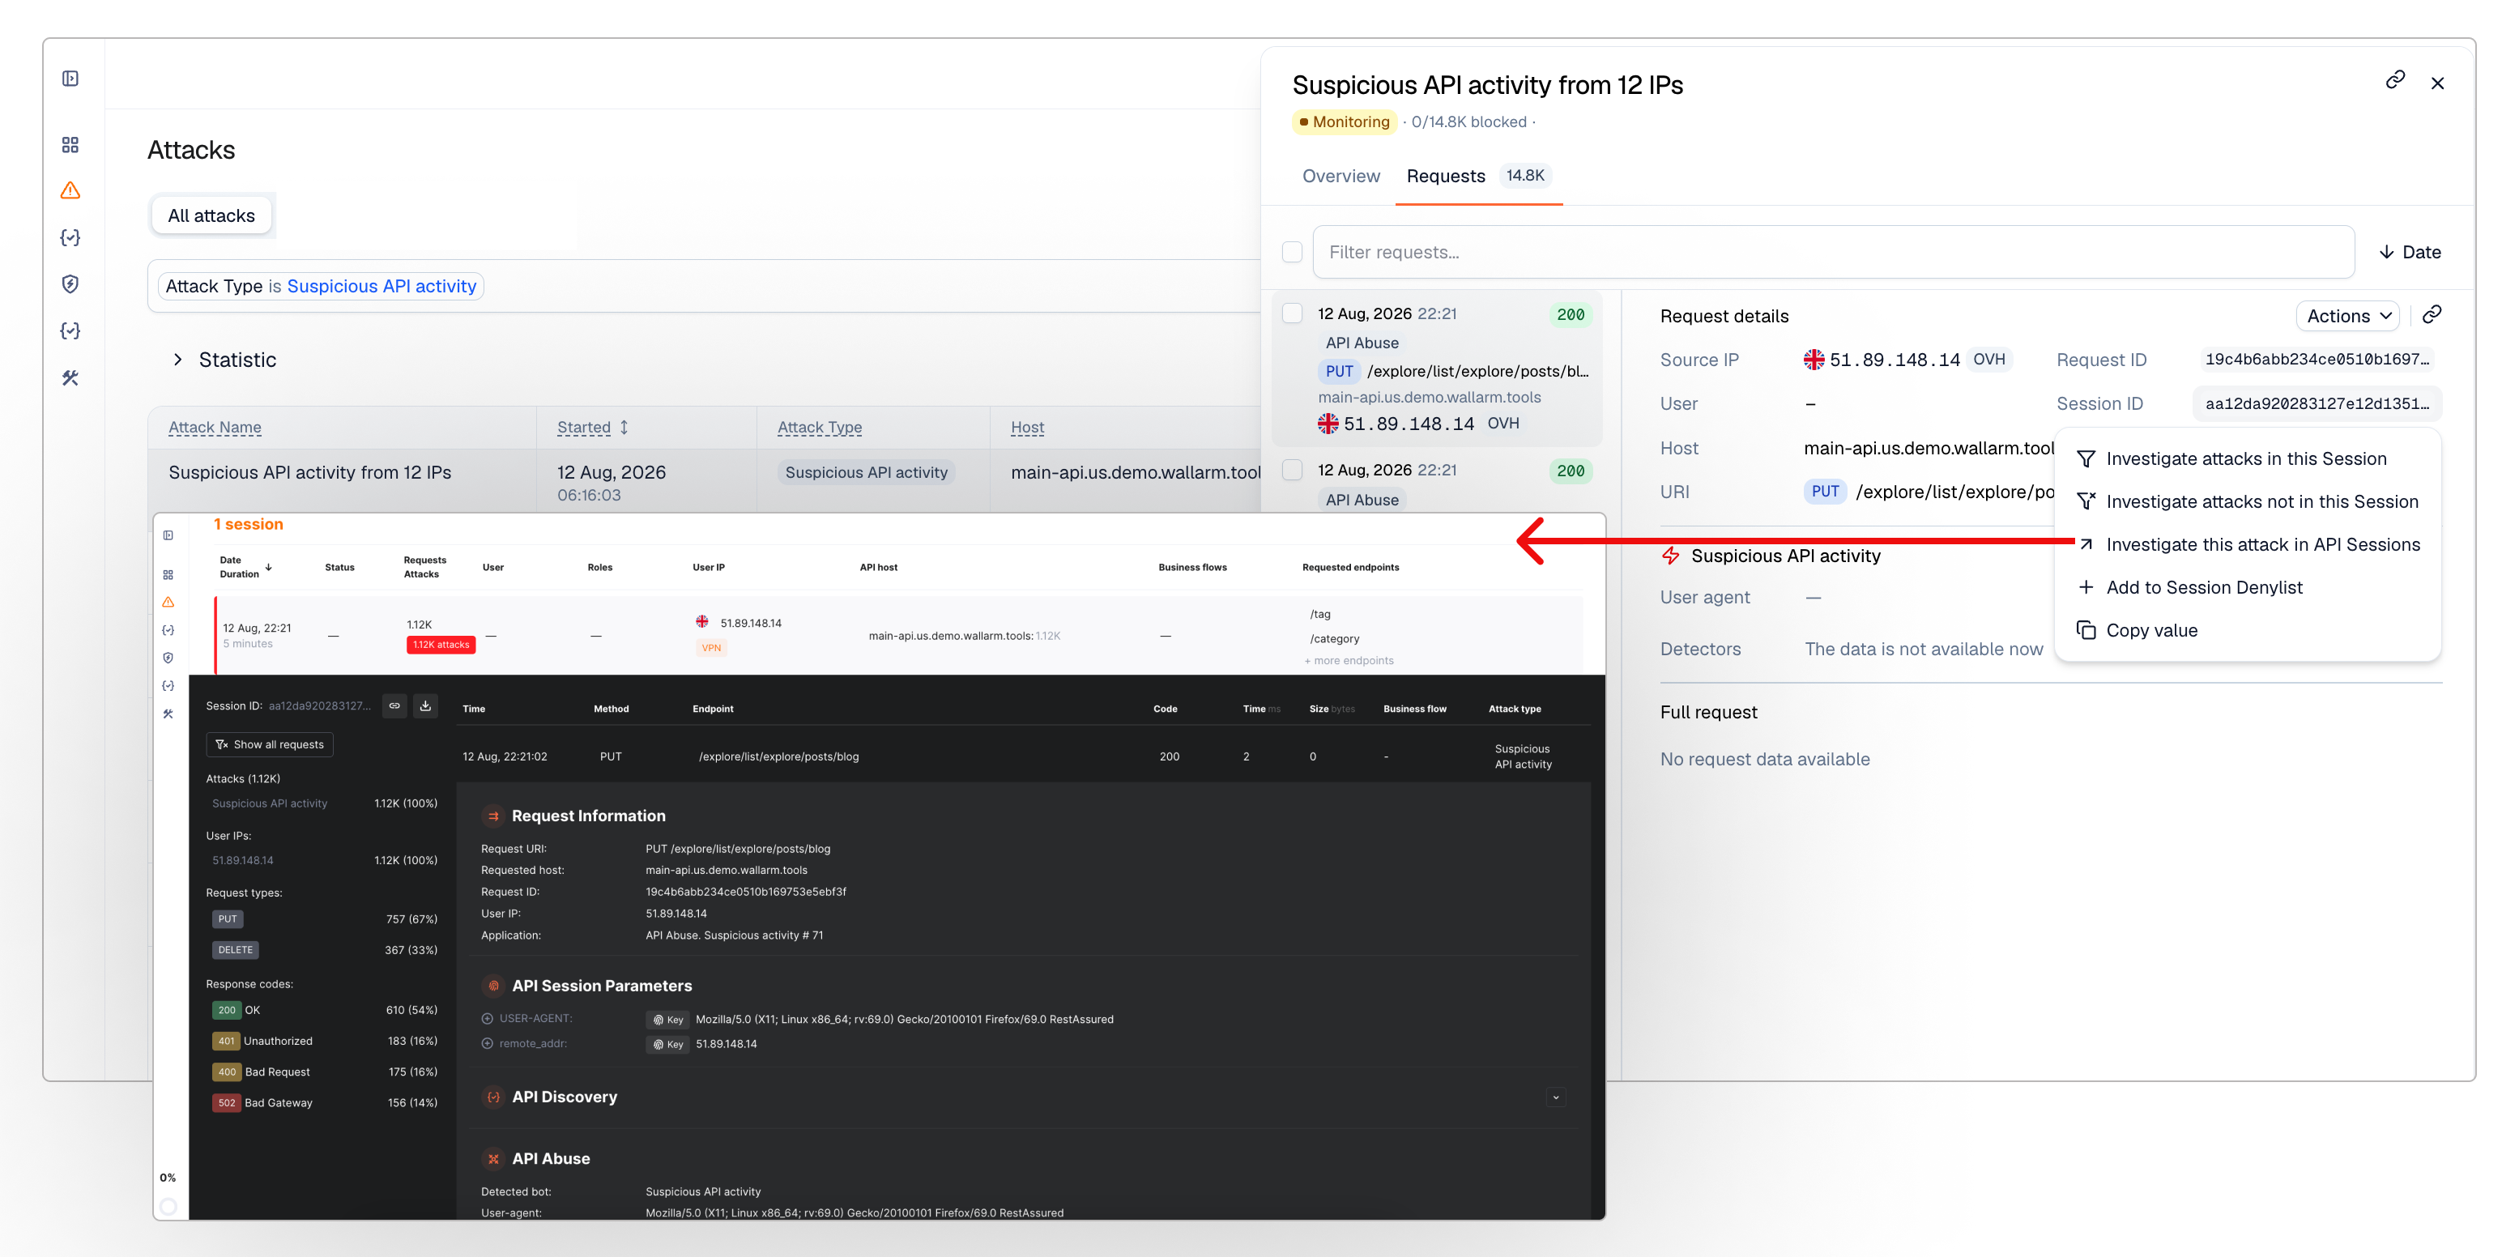Select the All attacks tab
The width and height of the screenshot is (2519, 1257).
pyautogui.click(x=211, y=216)
